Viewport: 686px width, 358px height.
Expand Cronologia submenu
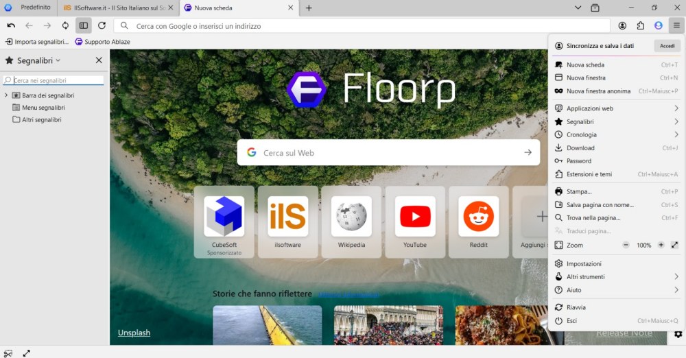tap(616, 135)
